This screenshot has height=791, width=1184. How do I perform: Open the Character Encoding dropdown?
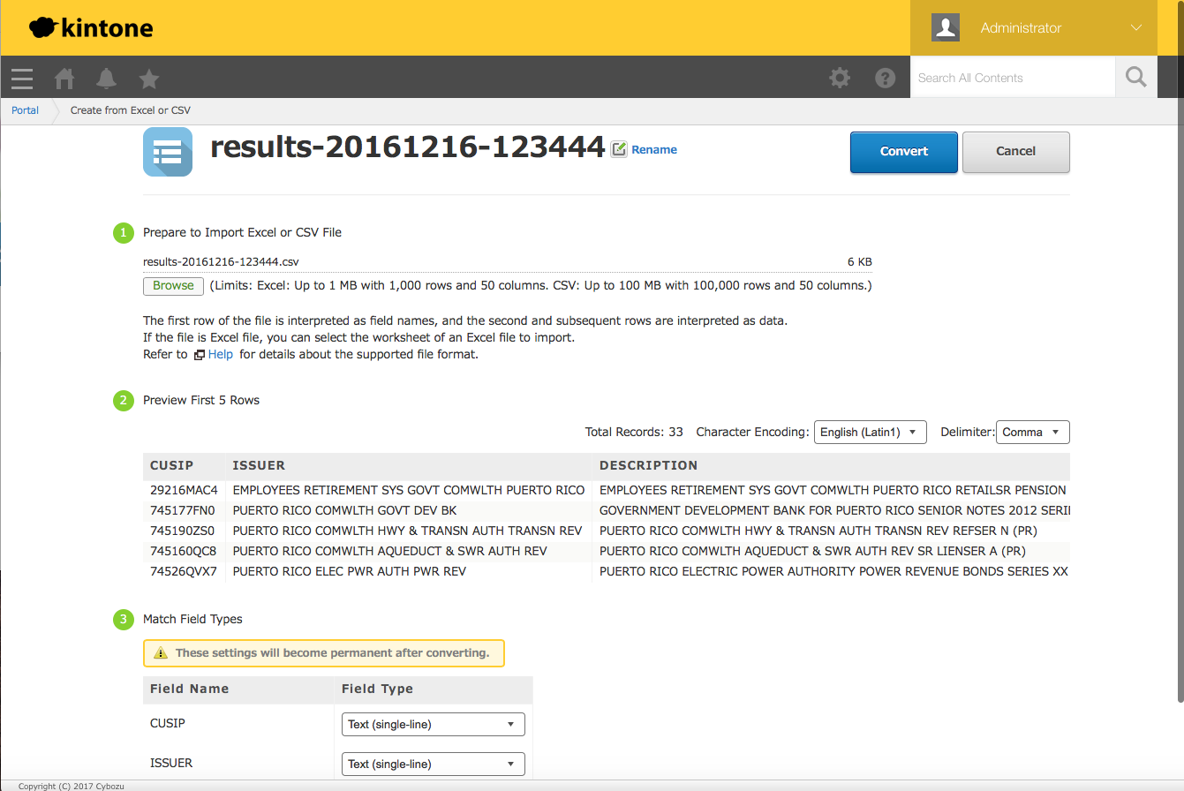click(x=870, y=432)
